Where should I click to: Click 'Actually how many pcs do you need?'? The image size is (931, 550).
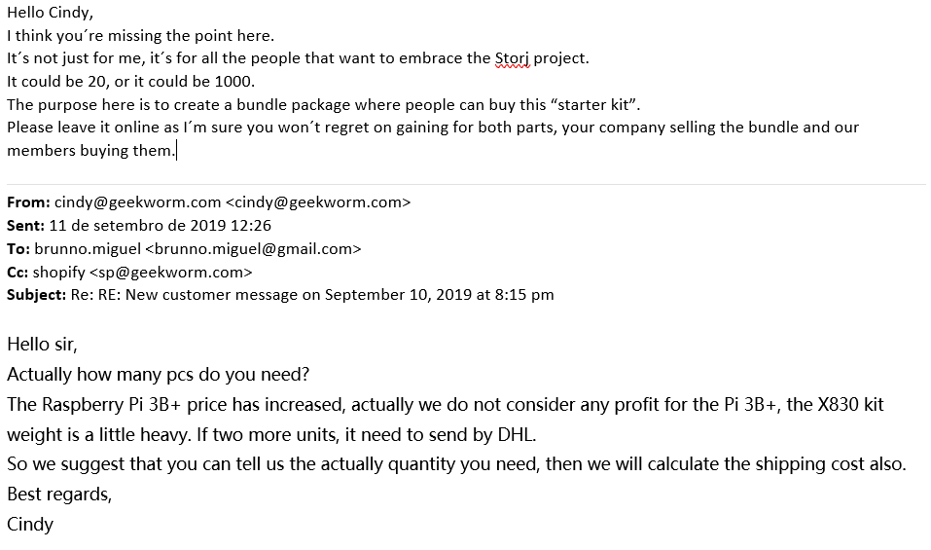(x=158, y=374)
